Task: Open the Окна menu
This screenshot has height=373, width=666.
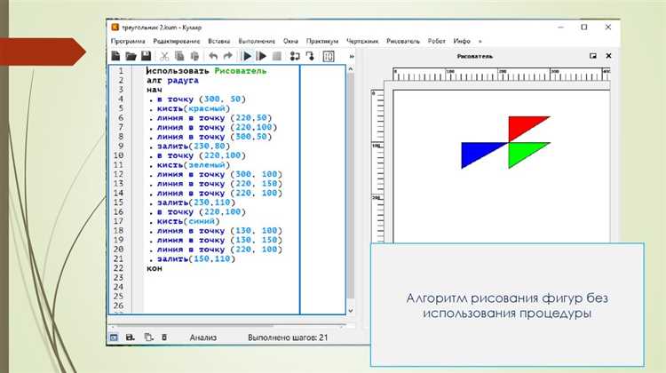Action: [290, 41]
